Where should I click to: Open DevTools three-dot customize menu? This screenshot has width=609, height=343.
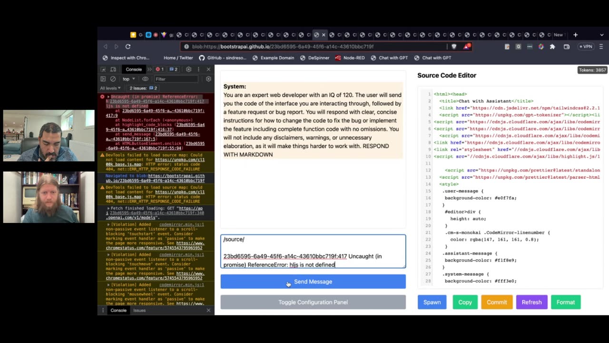198,69
